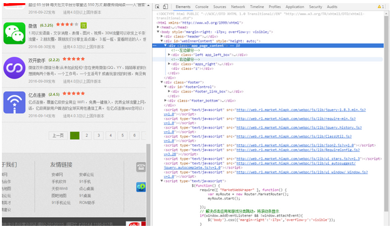
Task: Expand the left app_left_box div node
Action: tap(169, 55)
